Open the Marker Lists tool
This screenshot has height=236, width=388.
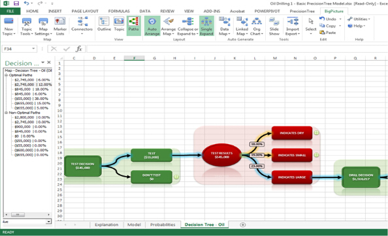(x=60, y=27)
